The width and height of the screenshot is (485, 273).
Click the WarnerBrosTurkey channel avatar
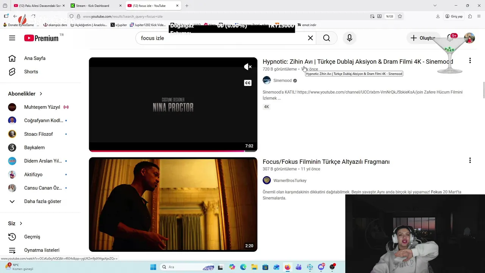[267, 180]
